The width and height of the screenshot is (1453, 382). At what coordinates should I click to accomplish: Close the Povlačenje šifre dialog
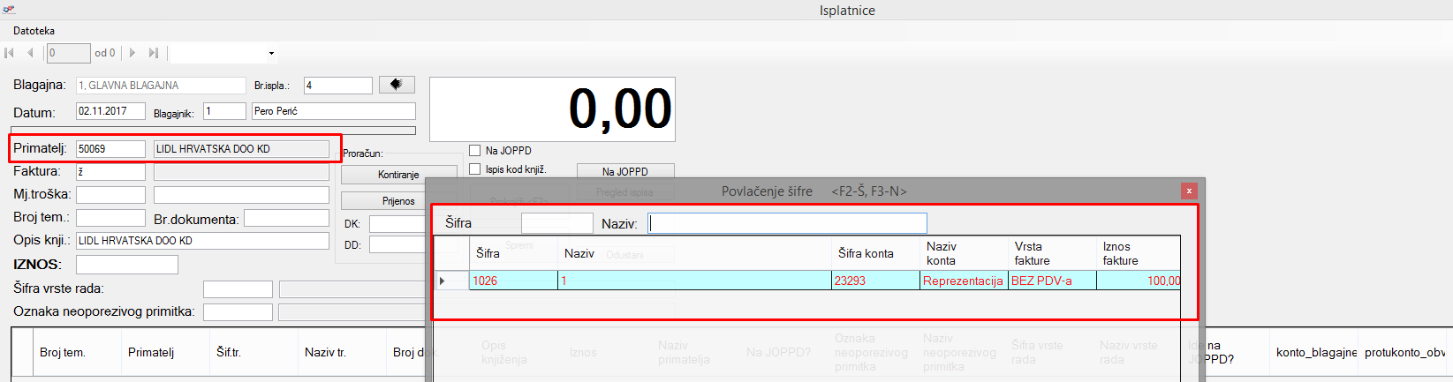(1189, 191)
